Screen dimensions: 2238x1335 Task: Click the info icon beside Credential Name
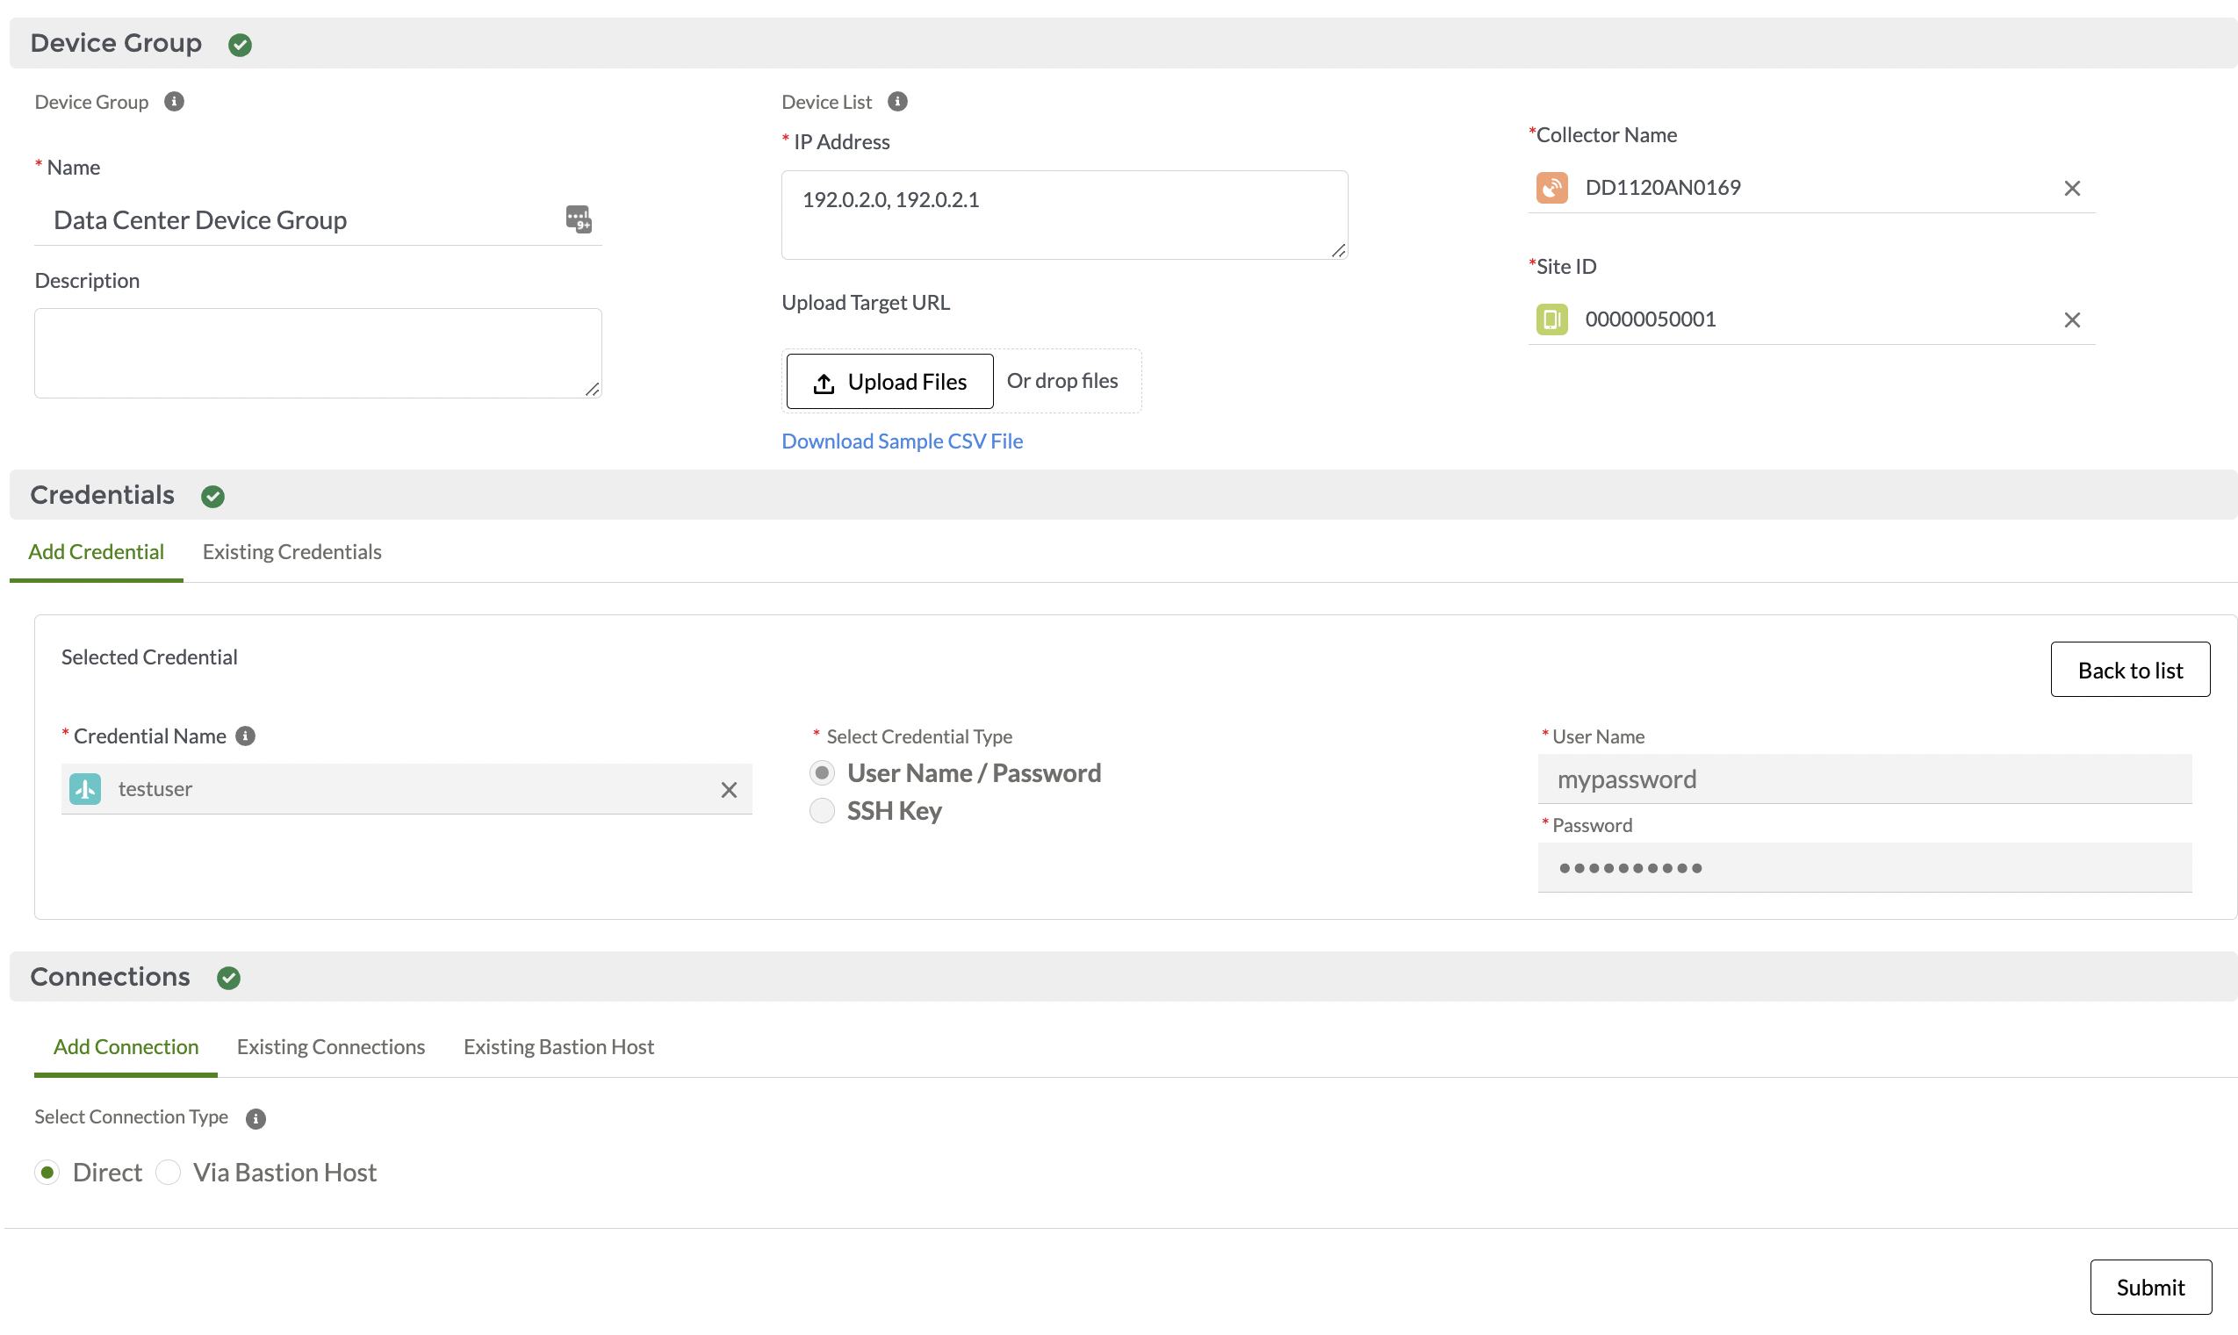coord(244,735)
